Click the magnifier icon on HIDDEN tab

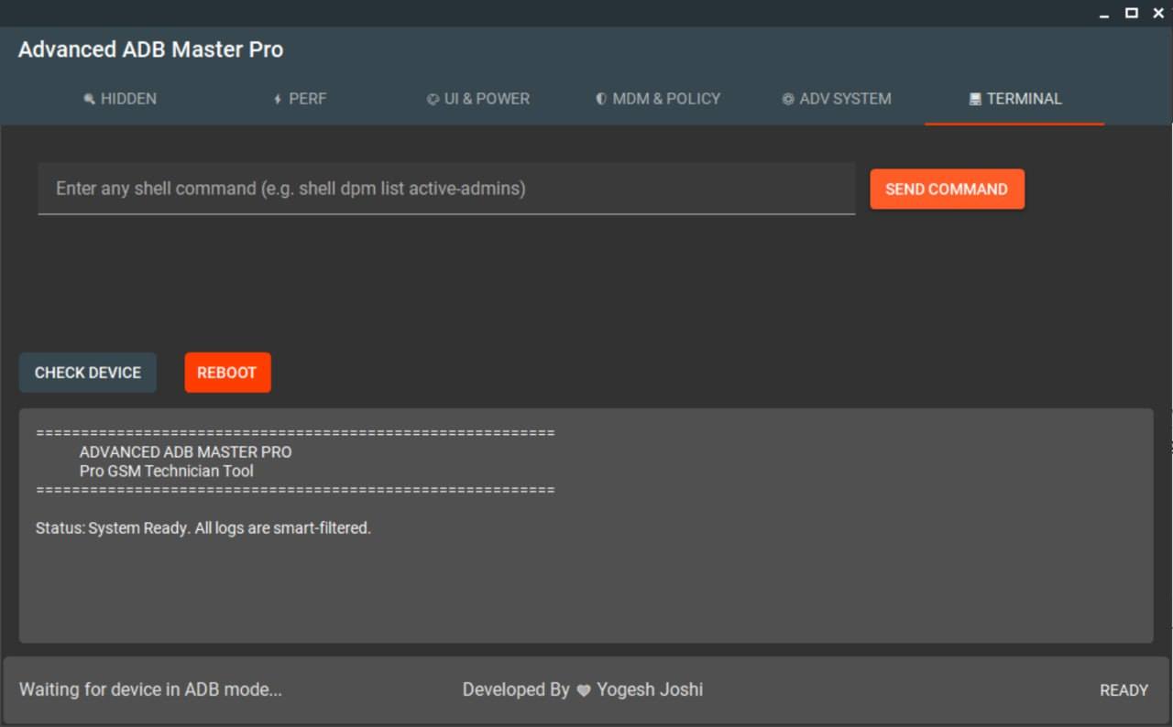point(89,99)
